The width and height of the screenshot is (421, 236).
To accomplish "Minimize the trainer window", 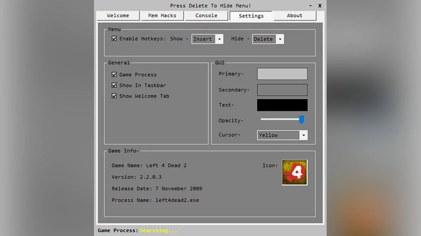I will pos(310,6).
